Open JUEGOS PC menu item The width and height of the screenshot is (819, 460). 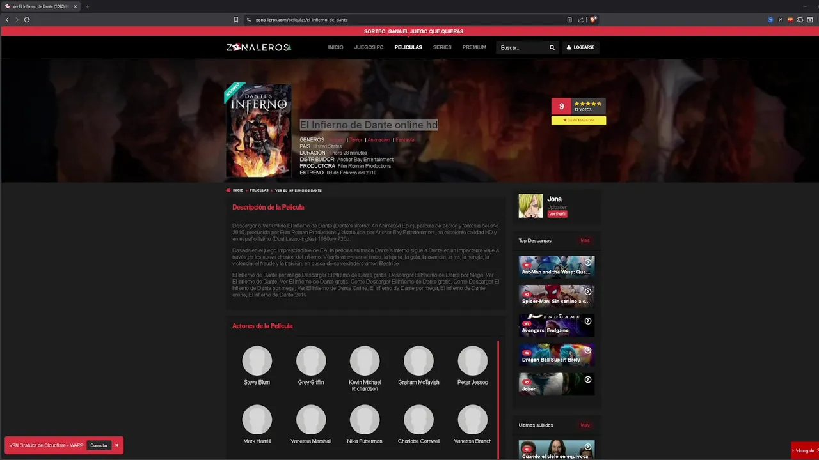coord(369,47)
